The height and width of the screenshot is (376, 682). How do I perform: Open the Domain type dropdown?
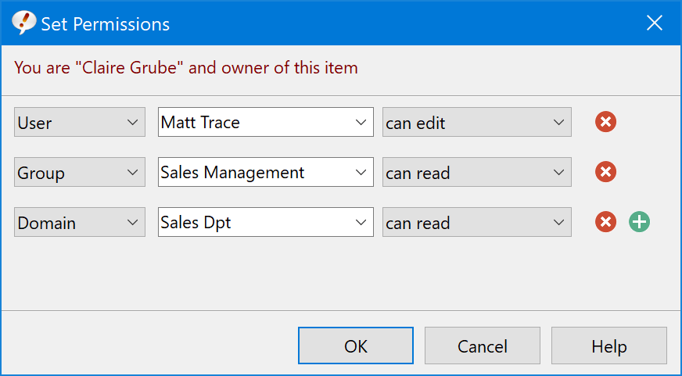(80, 222)
